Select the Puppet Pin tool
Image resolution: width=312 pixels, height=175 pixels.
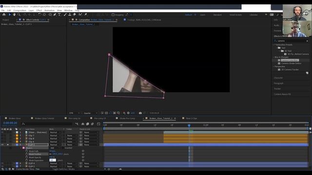86,15
